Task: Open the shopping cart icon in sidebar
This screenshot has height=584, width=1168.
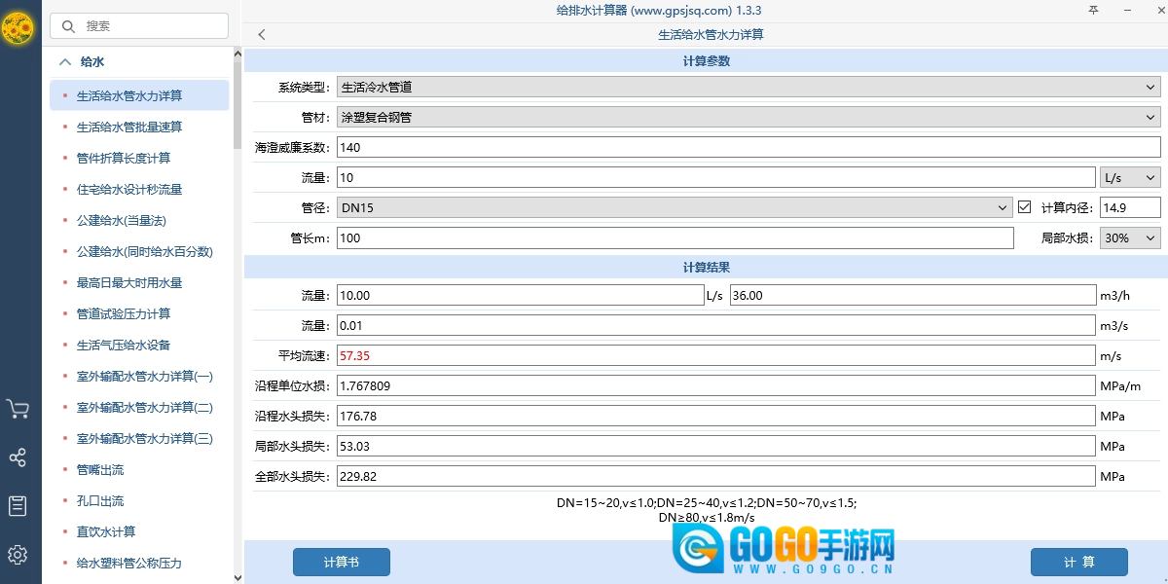Action: 18,410
